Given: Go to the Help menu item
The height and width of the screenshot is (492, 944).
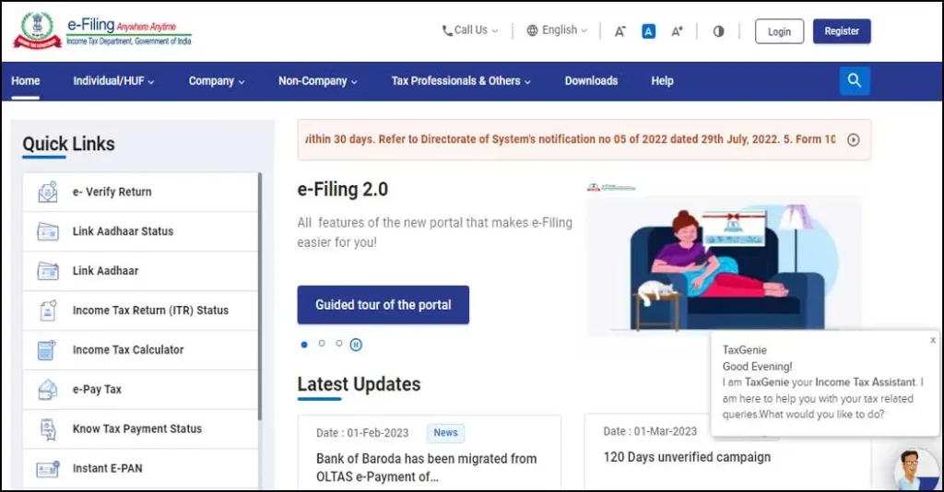Looking at the screenshot, I should (x=662, y=81).
